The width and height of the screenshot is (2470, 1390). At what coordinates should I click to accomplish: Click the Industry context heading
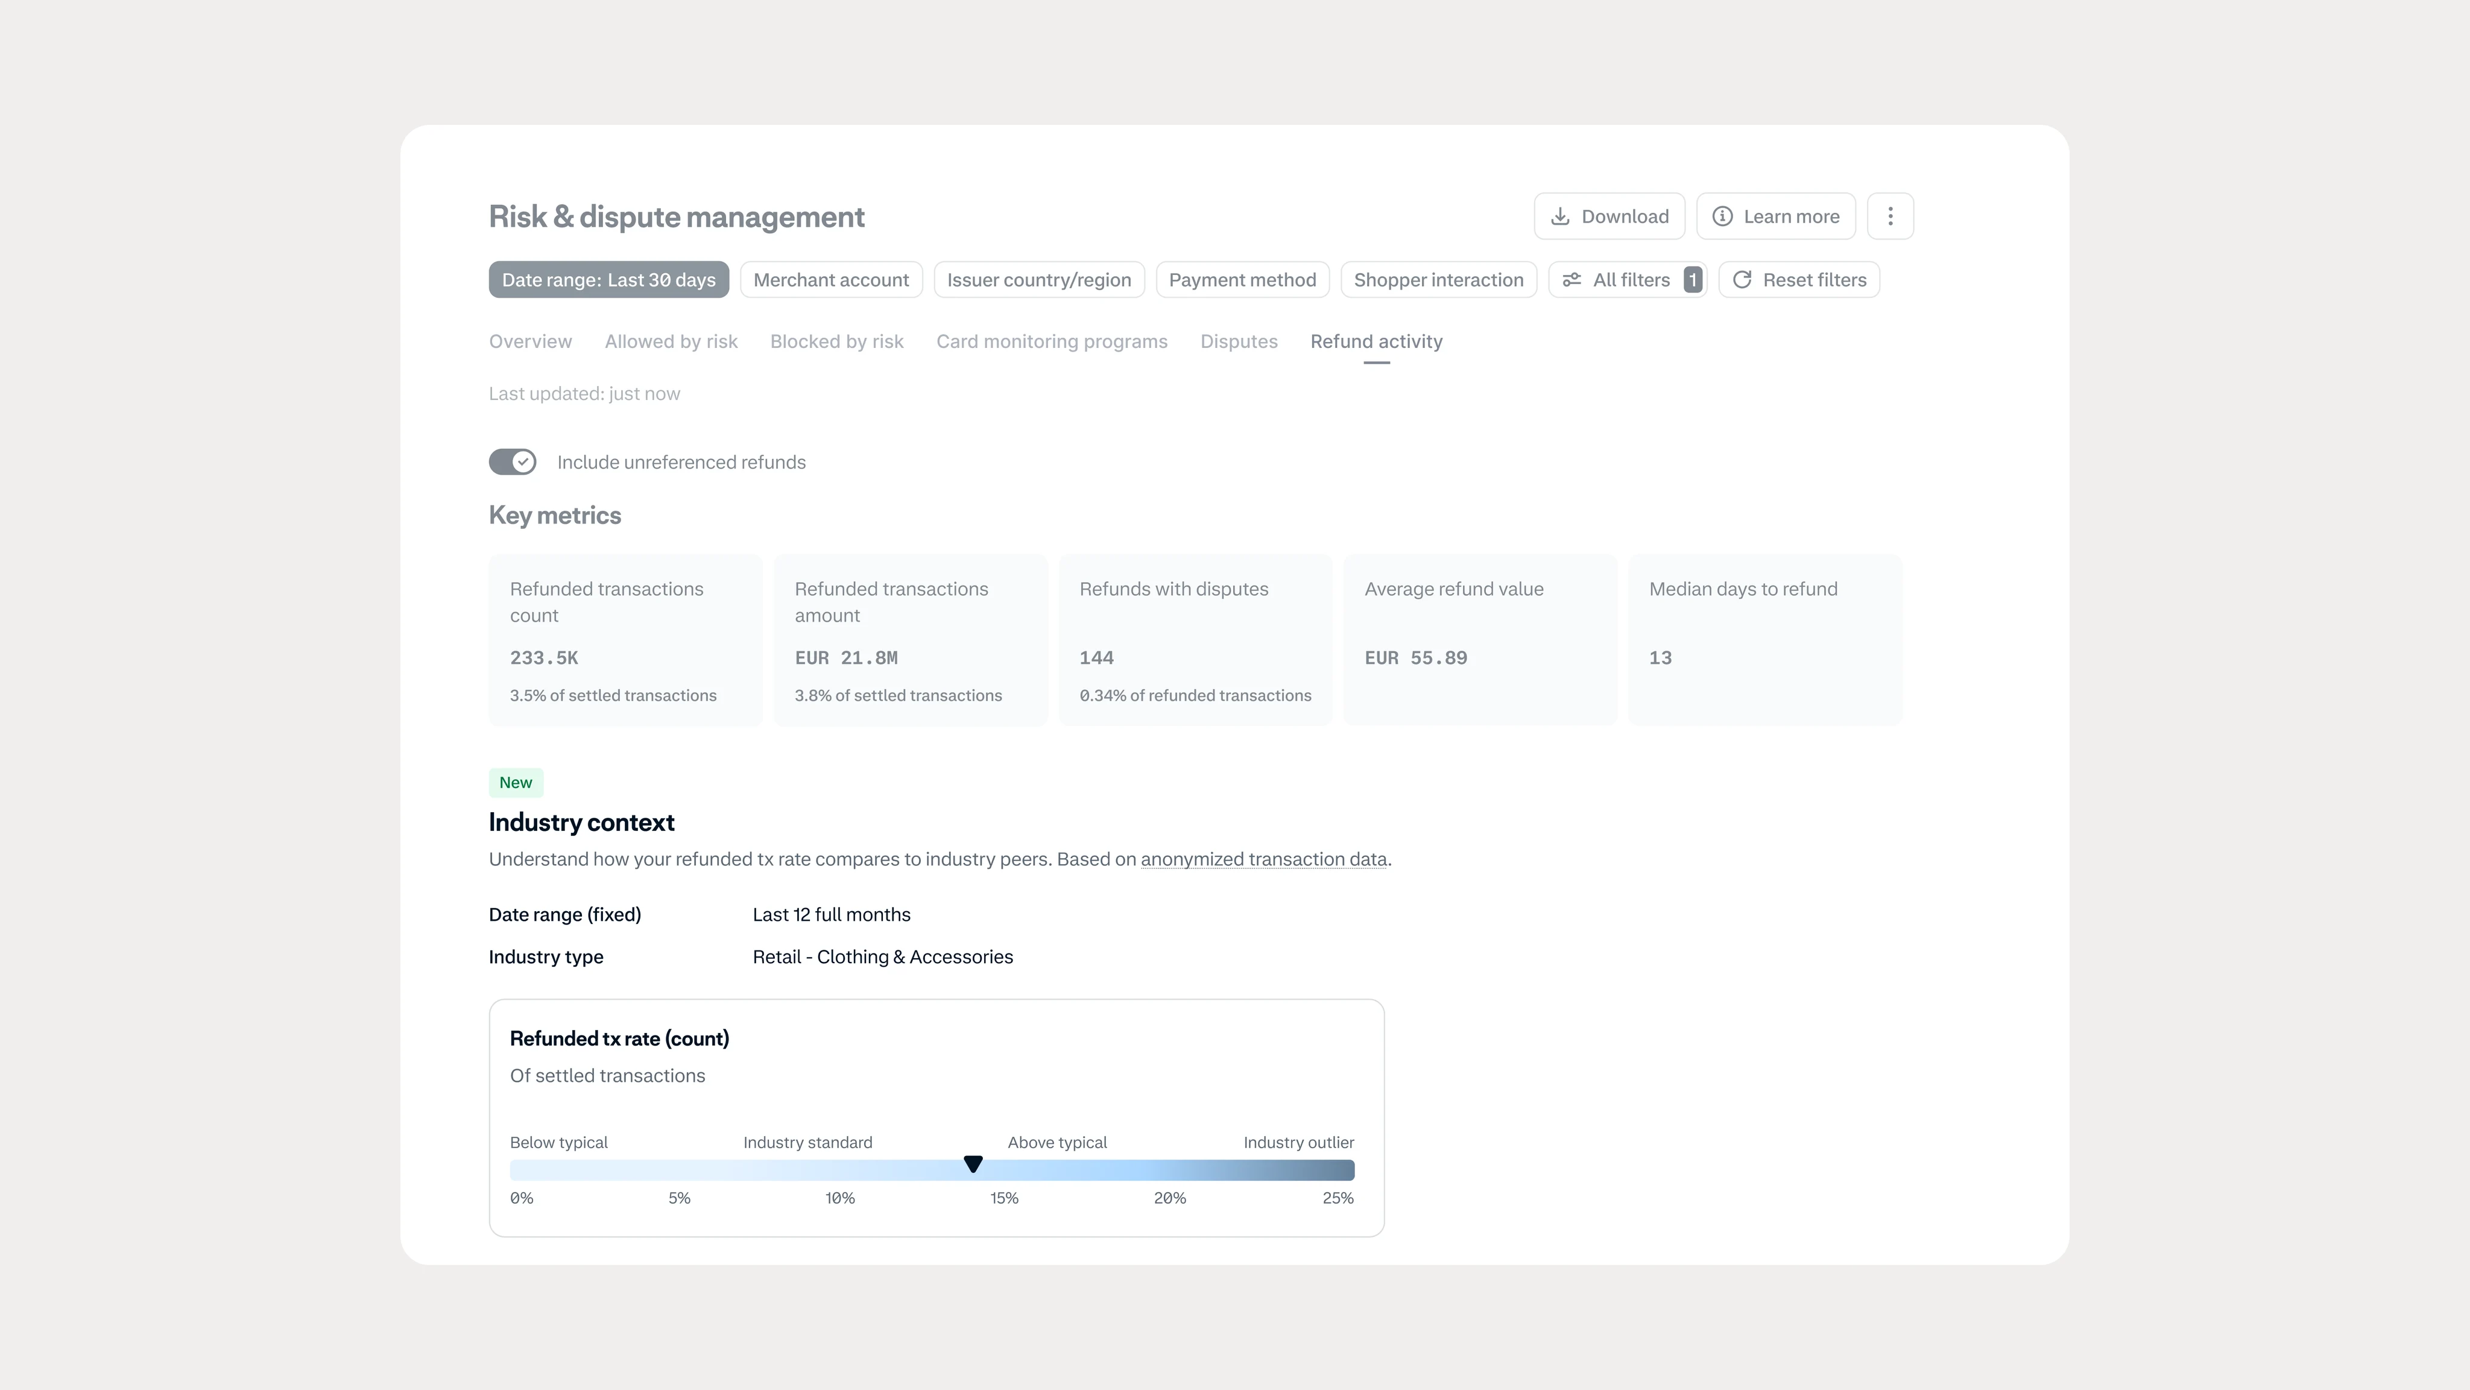point(582,823)
